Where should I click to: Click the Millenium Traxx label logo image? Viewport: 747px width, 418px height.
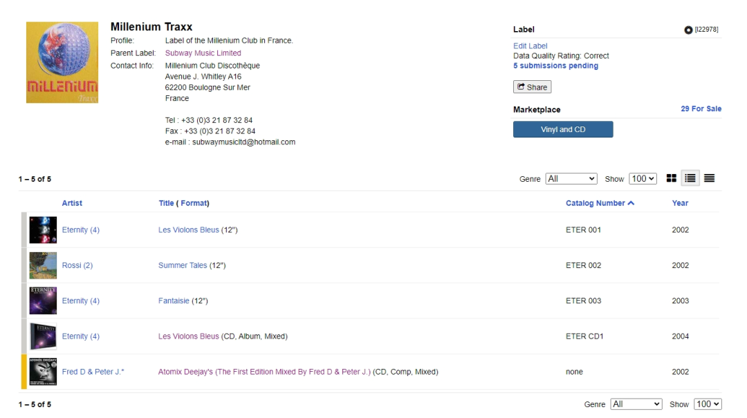62,62
